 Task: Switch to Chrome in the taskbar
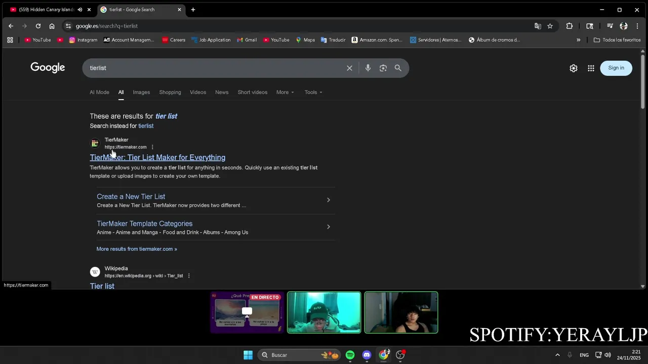coord(384,355)
